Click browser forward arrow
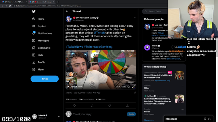Image resolution: width=218 pixels, height=122 pixels. (6, 6)
